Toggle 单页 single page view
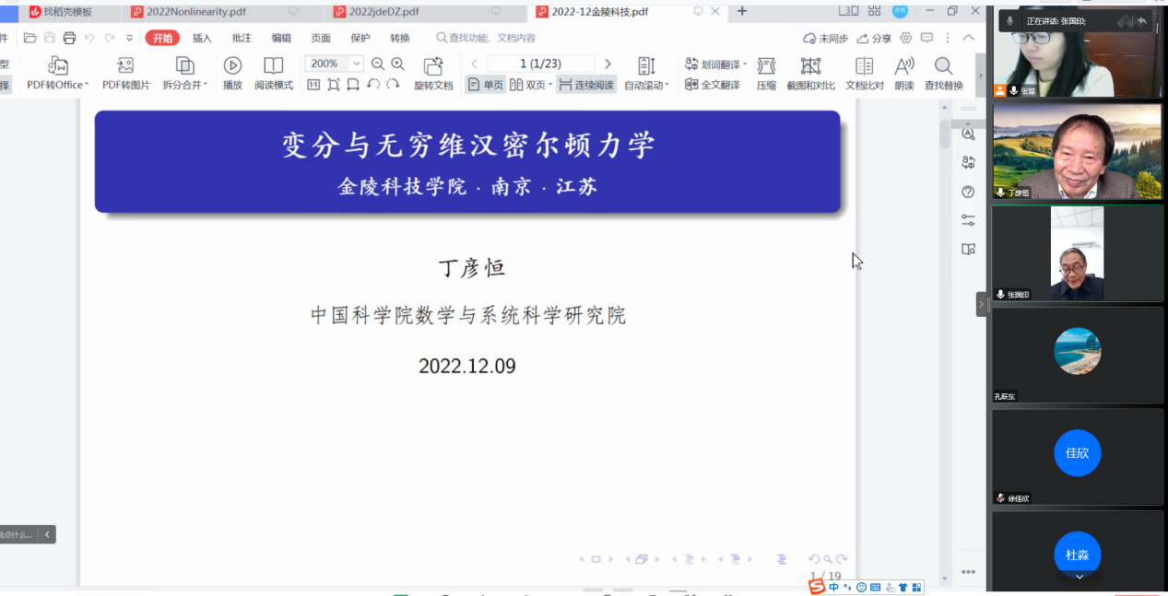Image resolution: width=1168 pixels, height=596 pixels. point(486,85)
